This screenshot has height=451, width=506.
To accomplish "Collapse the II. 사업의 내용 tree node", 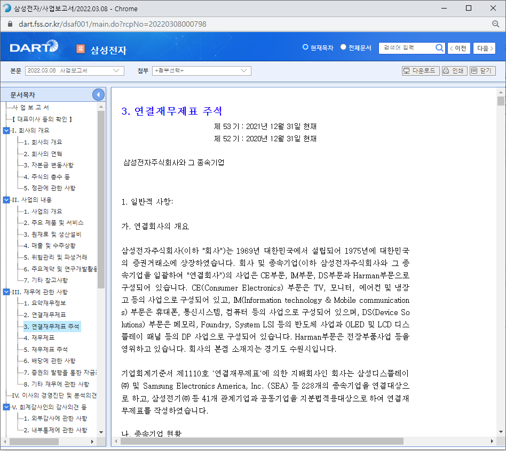I will (6, 200).
